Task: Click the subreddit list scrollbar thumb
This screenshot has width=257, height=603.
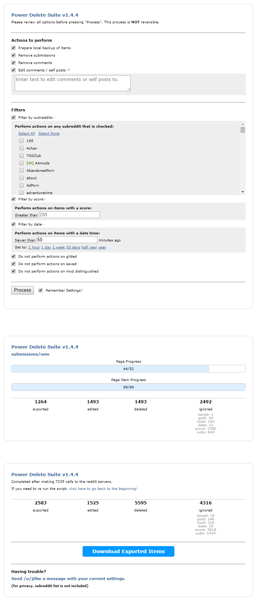Action: [x=243, y=130]
